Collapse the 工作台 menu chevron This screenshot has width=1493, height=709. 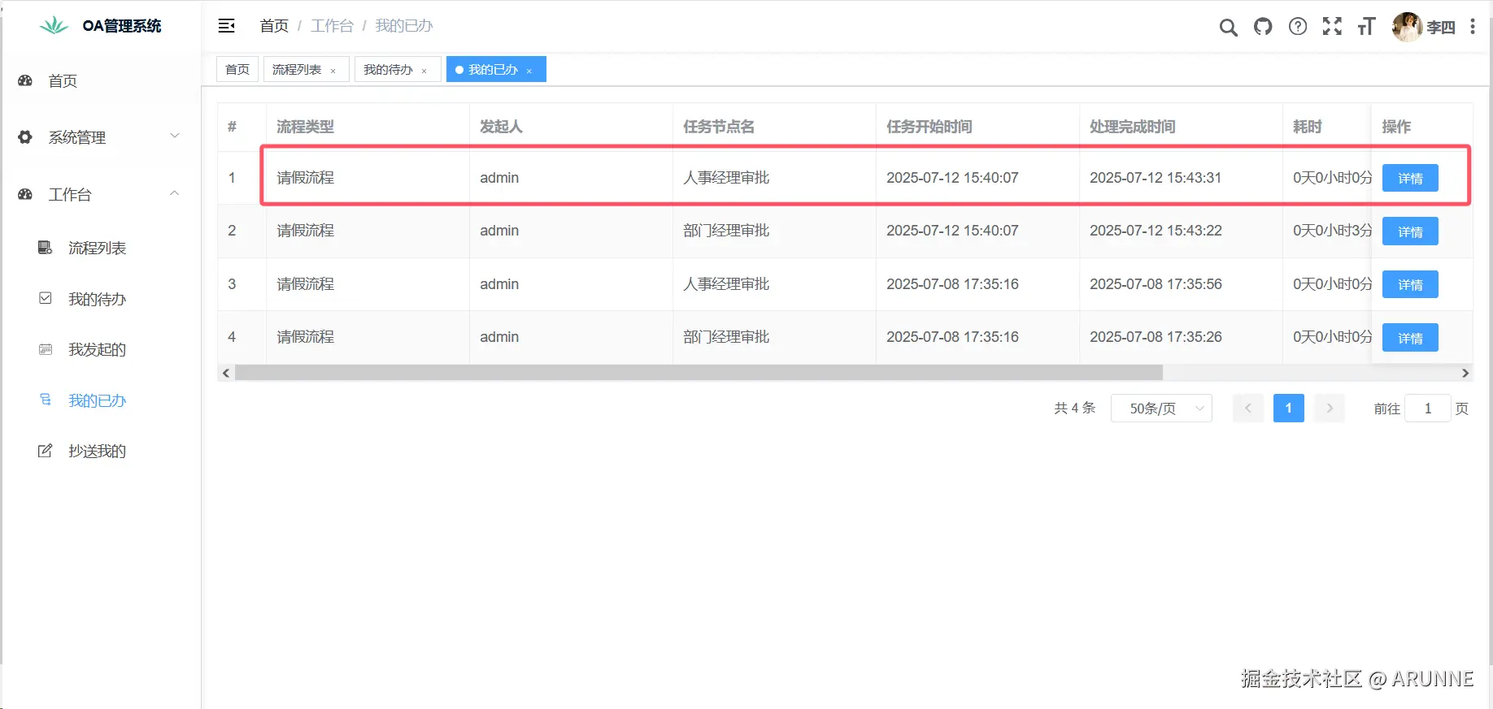coord(174,193)
